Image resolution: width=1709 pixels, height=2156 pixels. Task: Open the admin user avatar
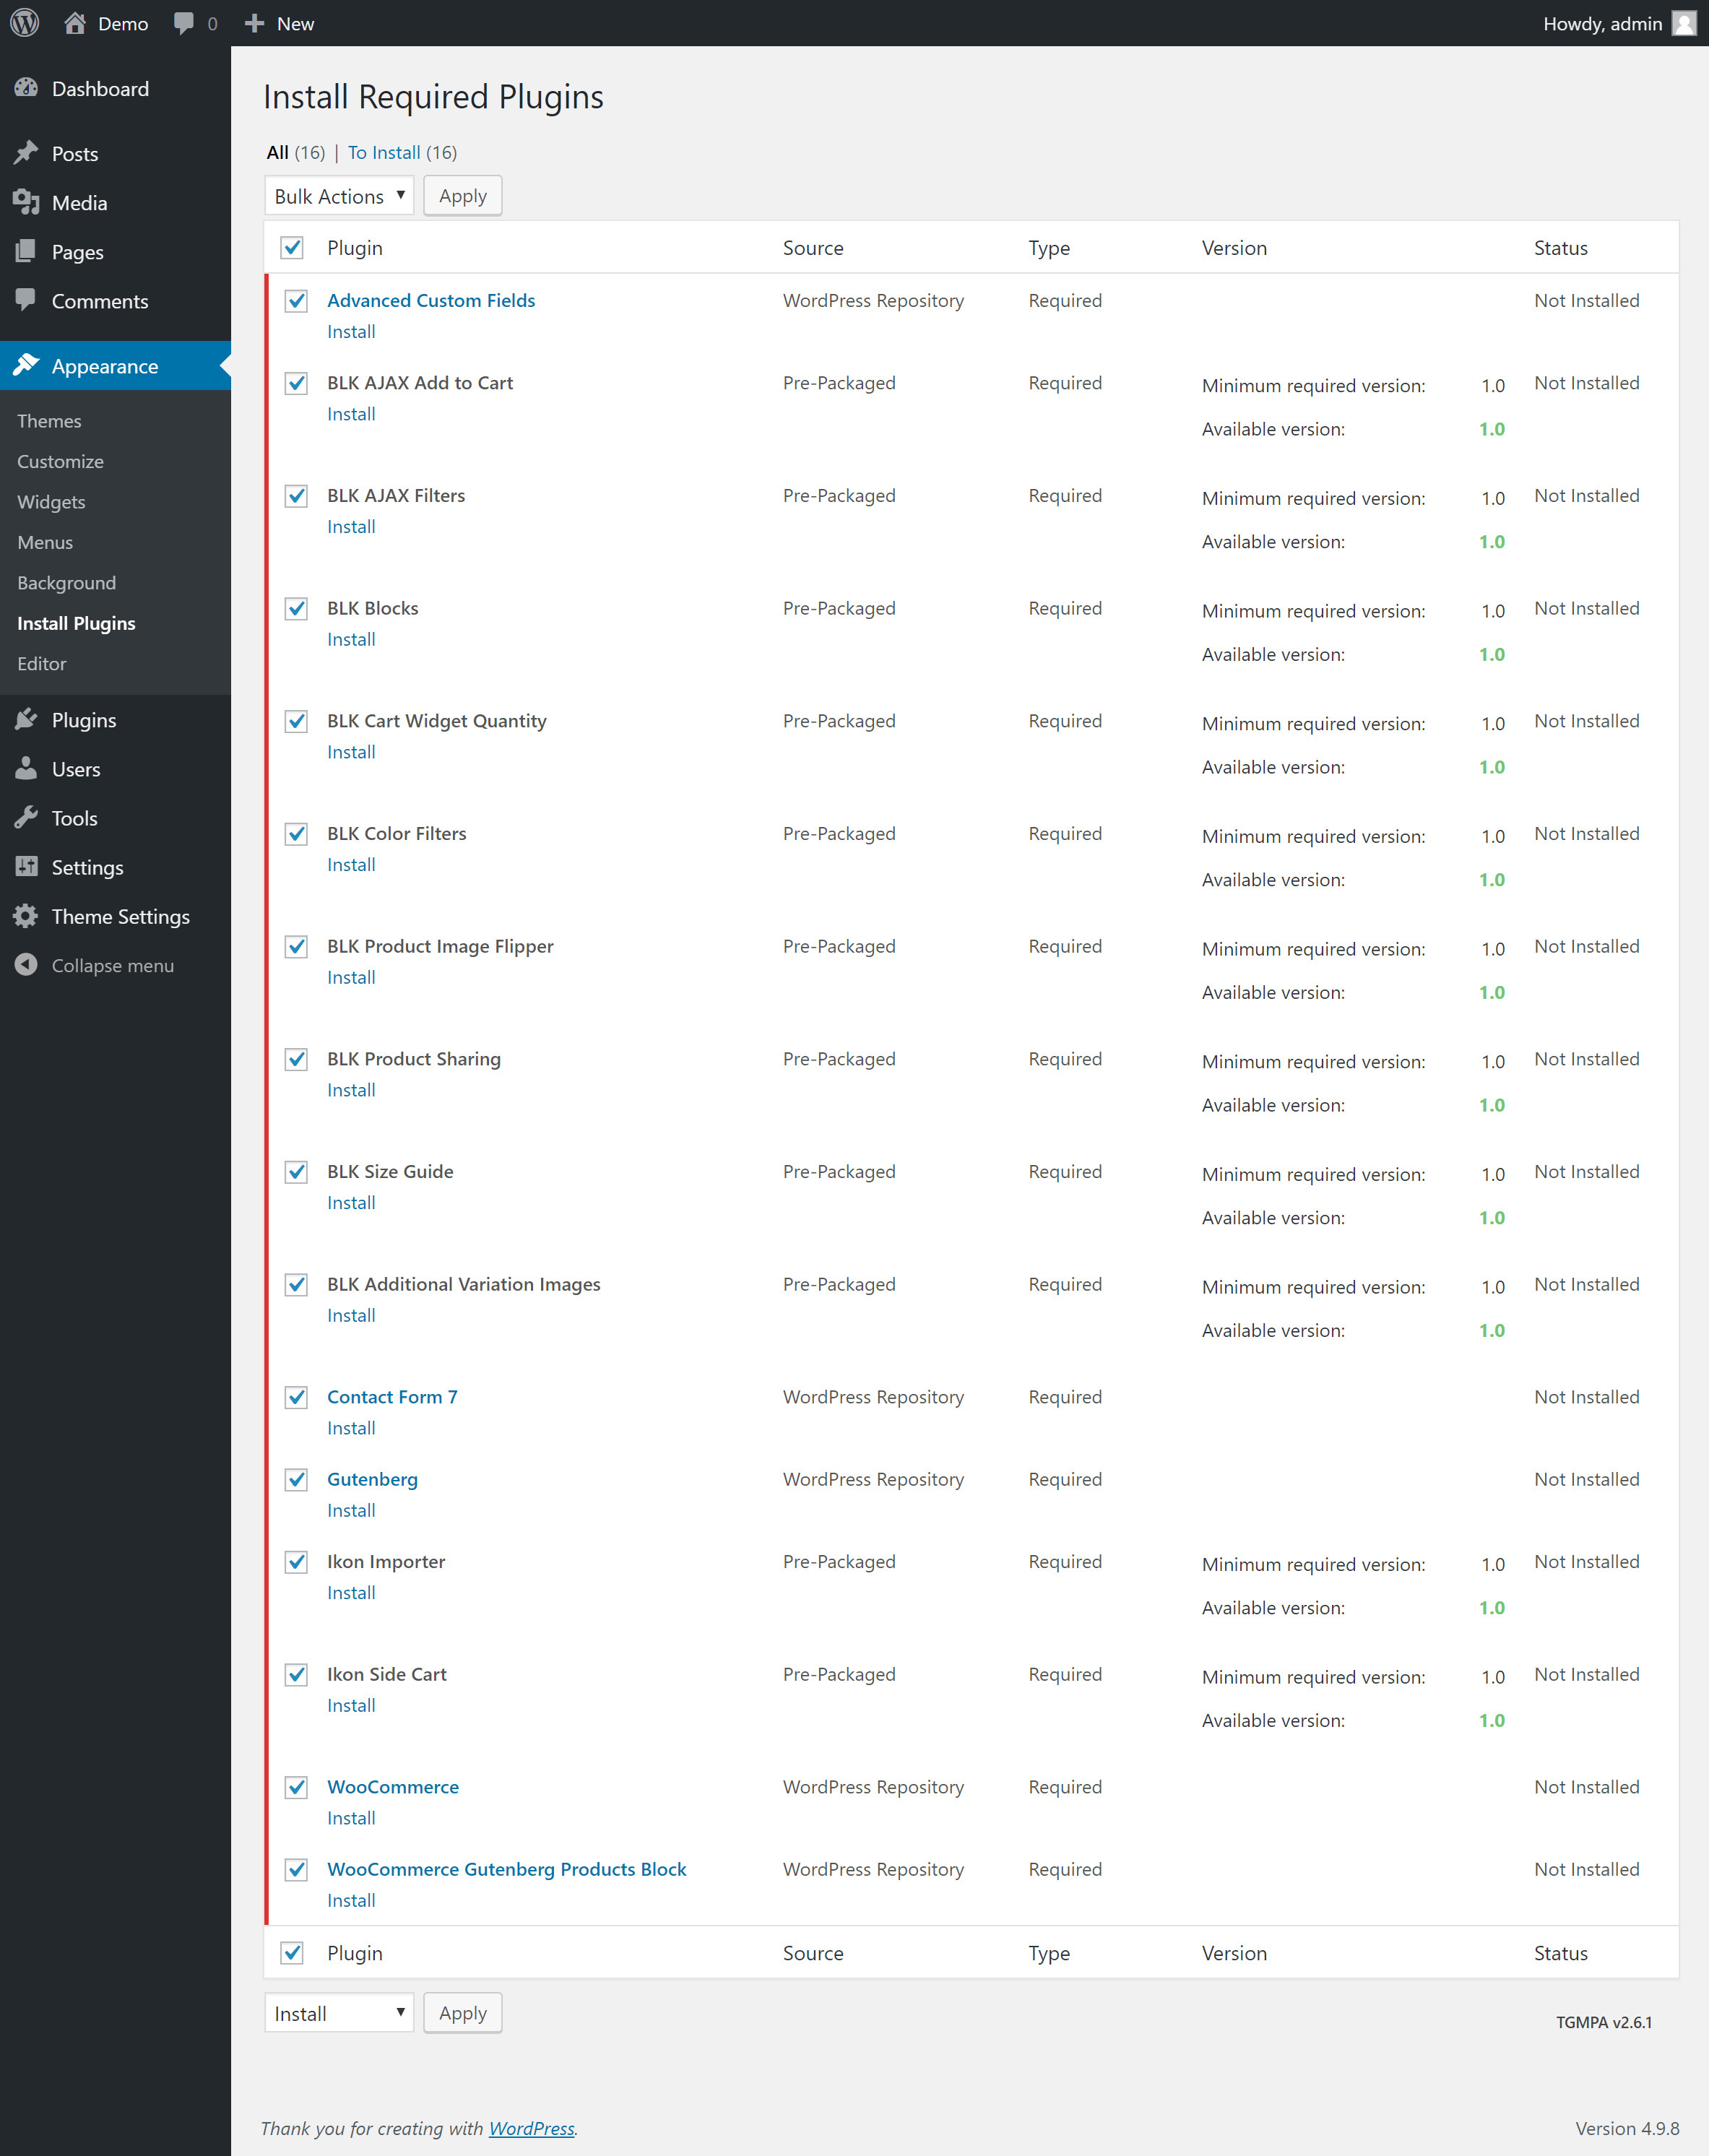1684,23
